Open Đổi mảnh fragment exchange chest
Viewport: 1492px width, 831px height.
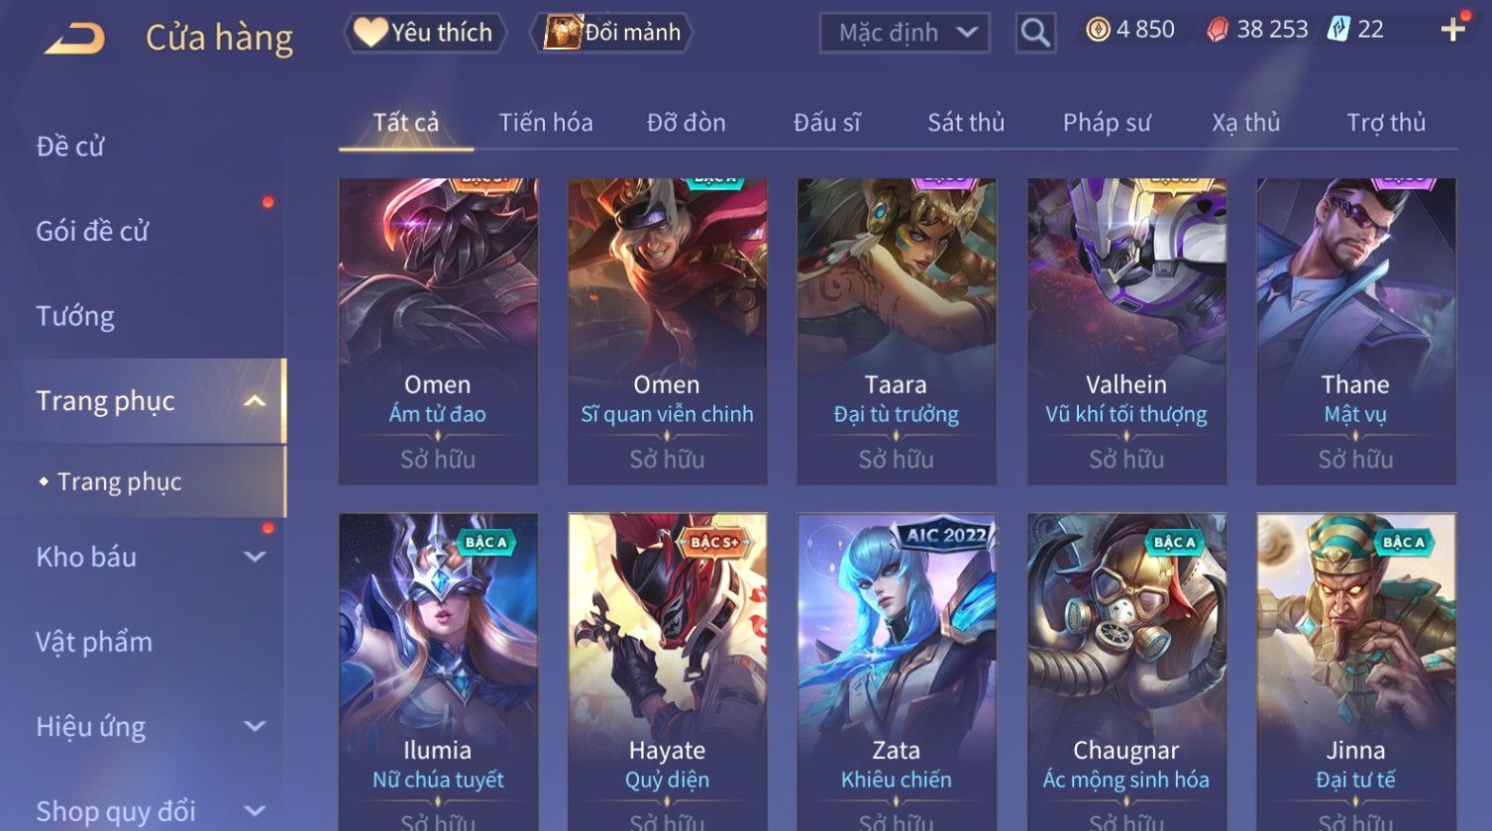pos(611,33)
